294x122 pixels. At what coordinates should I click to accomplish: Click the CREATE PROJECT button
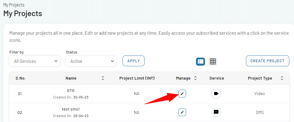click(268, 61)
